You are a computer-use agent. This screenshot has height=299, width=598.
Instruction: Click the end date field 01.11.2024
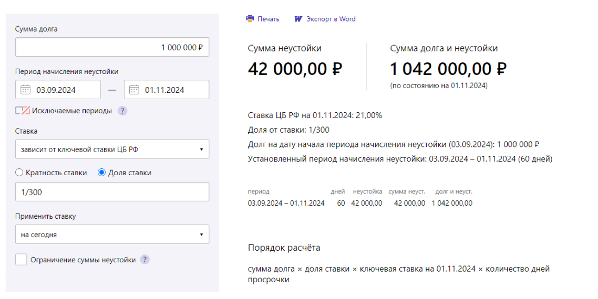167,90
